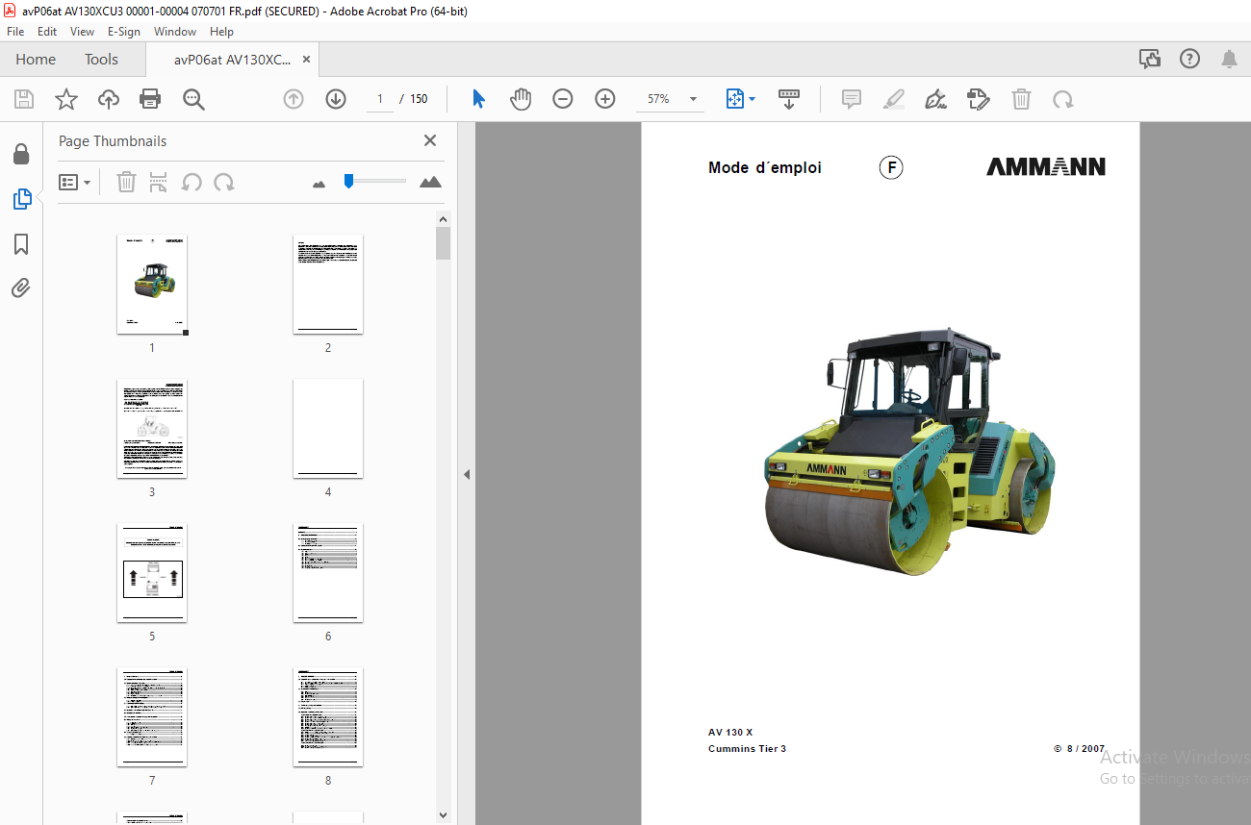
Task: Zoom out with the minus icon
Action: [x=563, y=99]
